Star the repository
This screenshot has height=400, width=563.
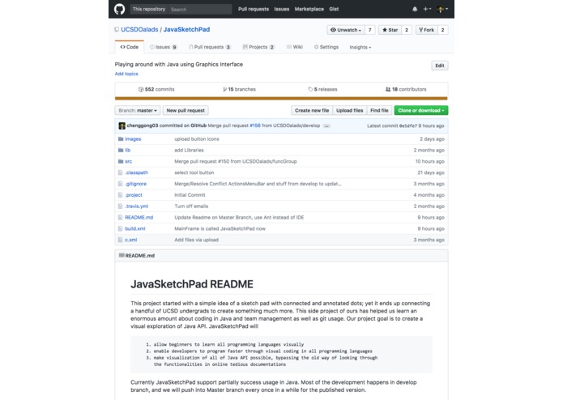[x=390, y=30]
